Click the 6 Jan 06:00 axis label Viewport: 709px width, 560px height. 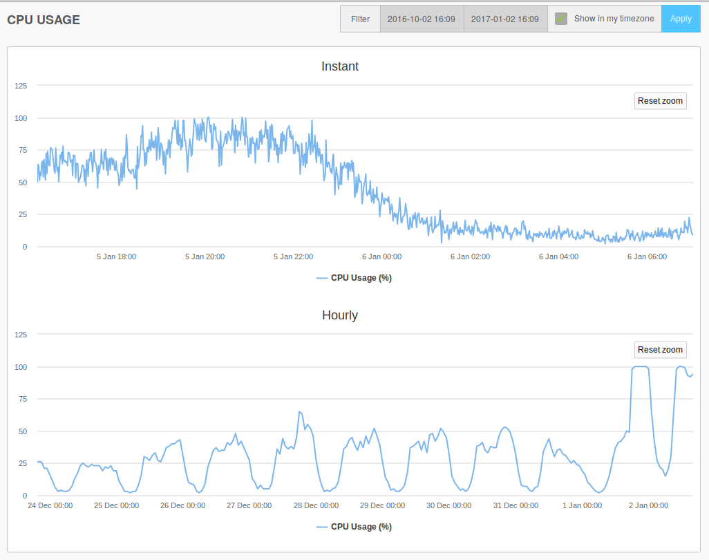pos(647,256)
